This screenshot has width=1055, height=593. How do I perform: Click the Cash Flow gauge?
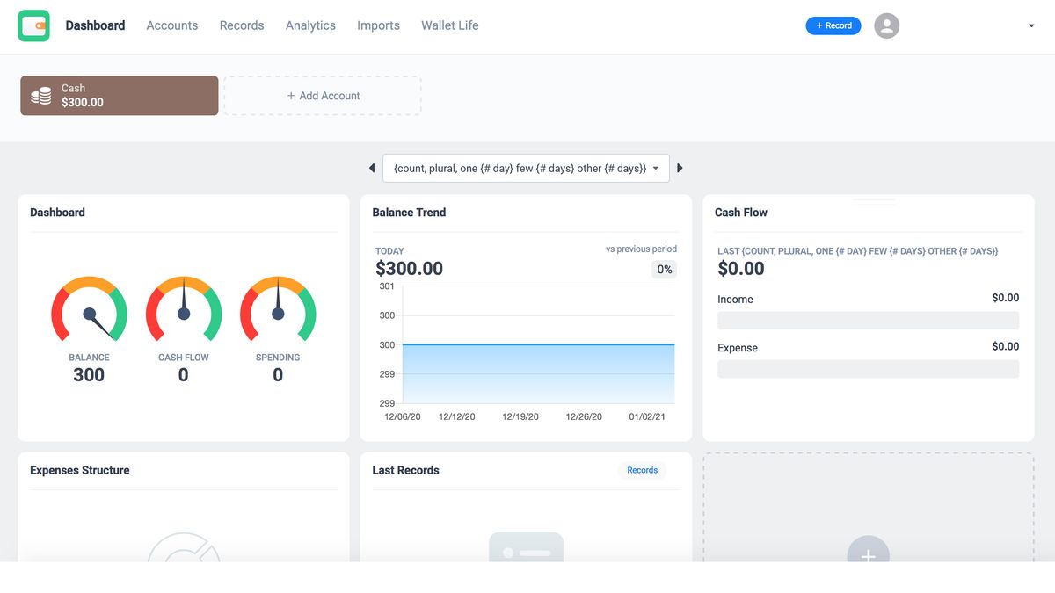click(183, 312)
